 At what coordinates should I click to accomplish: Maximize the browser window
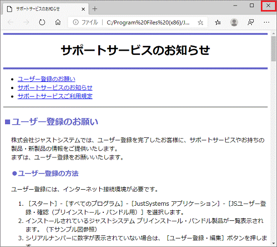click(x=252, y=6)
